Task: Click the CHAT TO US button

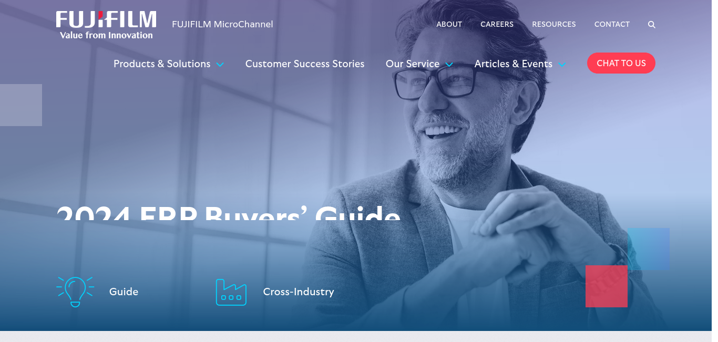Action: click(x=621, y=63)
